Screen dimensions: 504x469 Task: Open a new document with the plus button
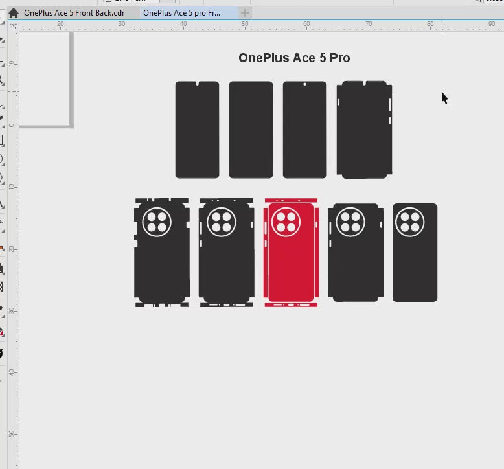click(244, 13)
